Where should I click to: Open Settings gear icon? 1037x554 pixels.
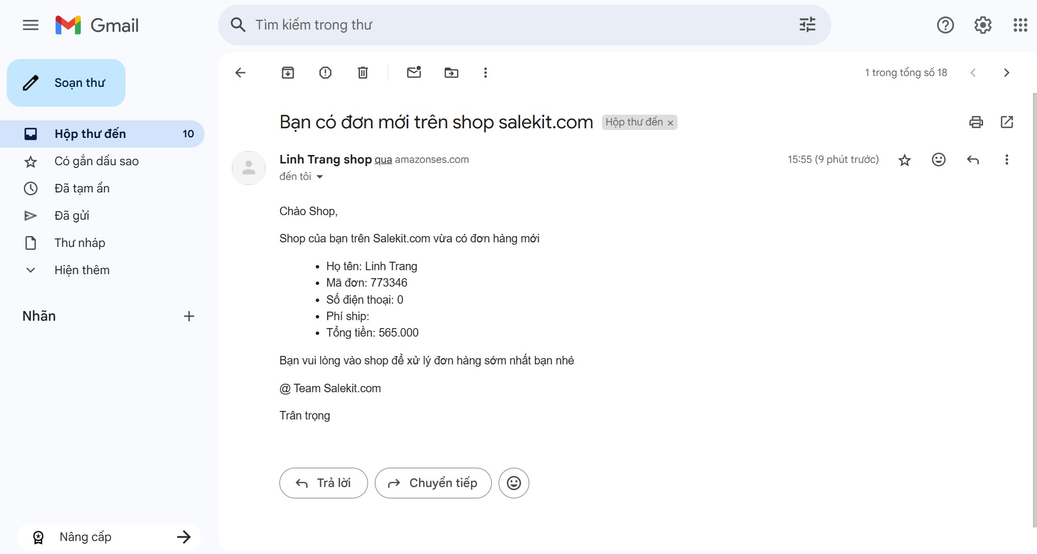(983, 25)
